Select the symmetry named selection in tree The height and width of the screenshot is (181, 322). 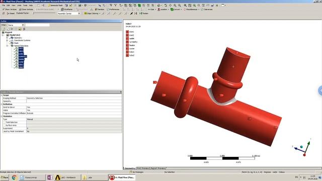[22, 56]
